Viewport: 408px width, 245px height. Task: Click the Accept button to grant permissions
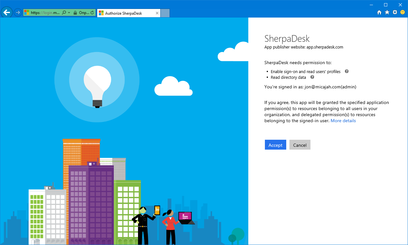click(275, 145)
